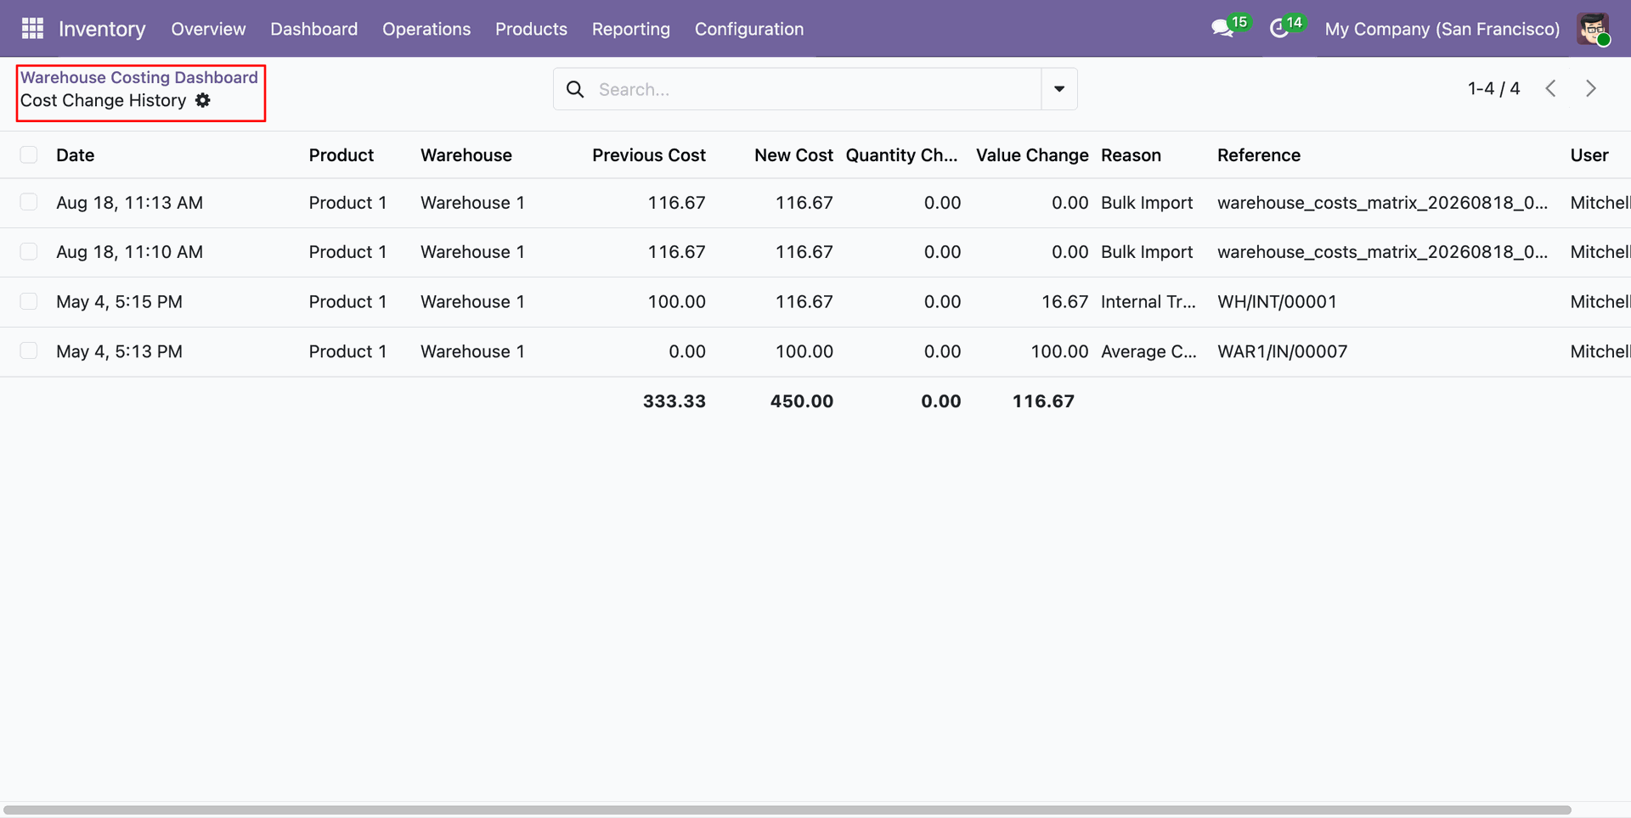
Task: Sort by the Quantity Ch... column header
Action: pos(901,155)
